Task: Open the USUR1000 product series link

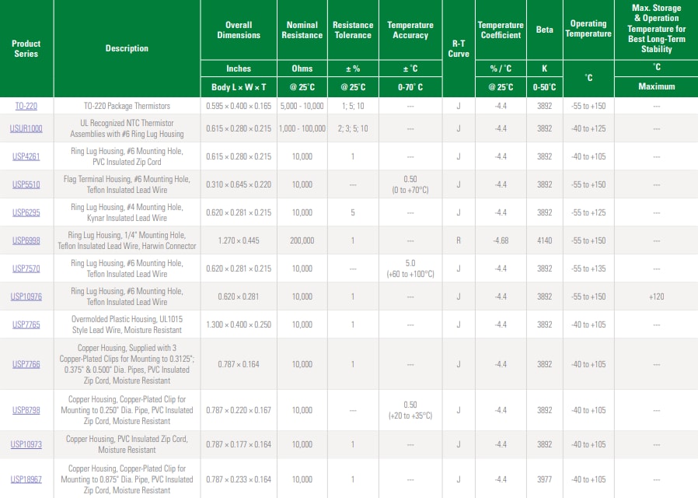Action: click(26, 129)
